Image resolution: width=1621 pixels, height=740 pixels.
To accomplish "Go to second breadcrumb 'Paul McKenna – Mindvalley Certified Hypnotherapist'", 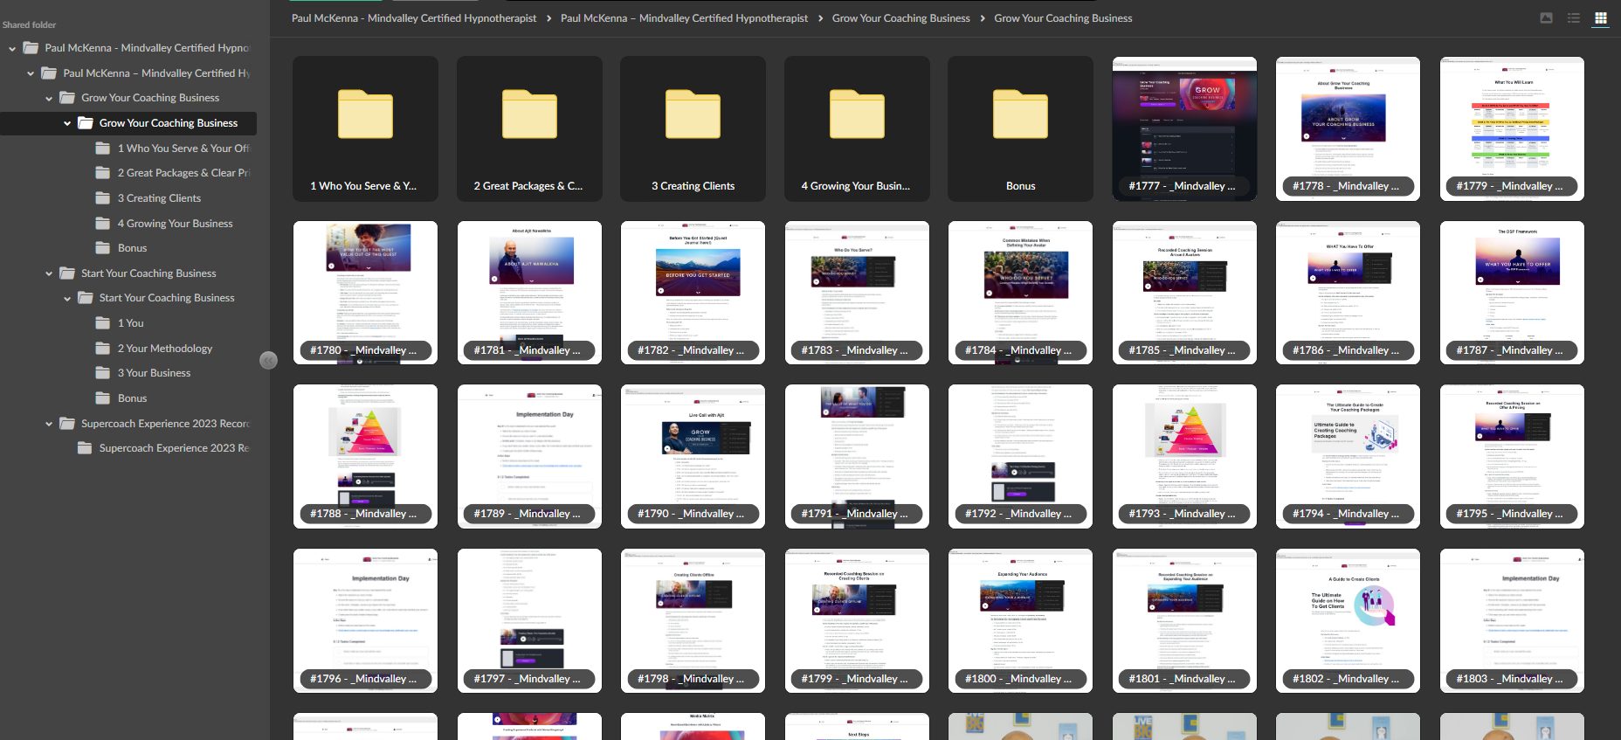I will point(684,18).
